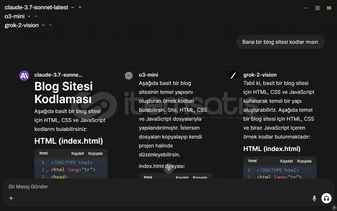Click Kopyala in the o3-mini code block

[200, 177]
